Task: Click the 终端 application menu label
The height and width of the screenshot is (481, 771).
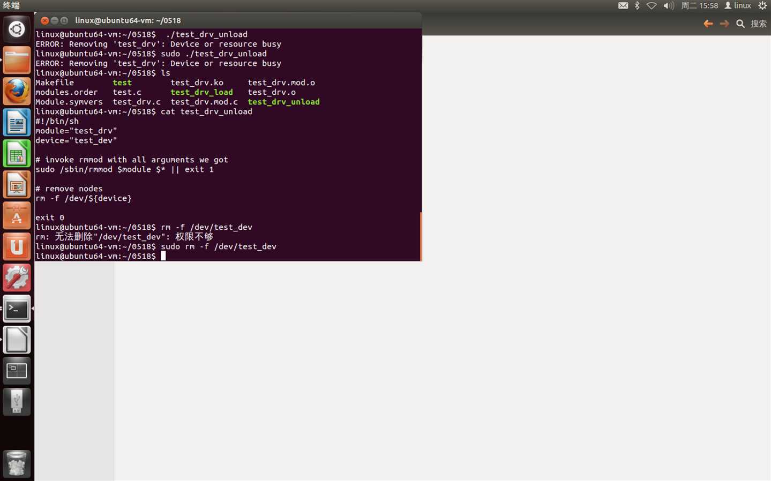Action: point(11,5)
